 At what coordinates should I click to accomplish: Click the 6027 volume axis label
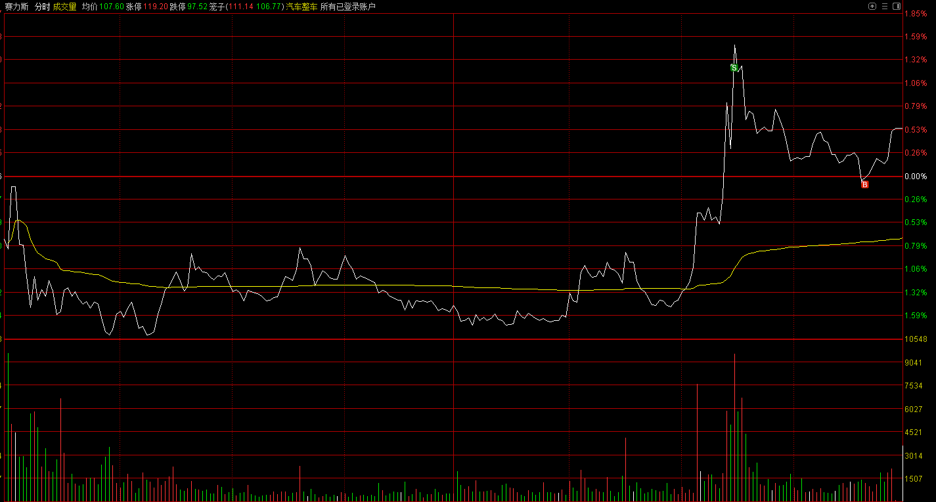[914, 409]
